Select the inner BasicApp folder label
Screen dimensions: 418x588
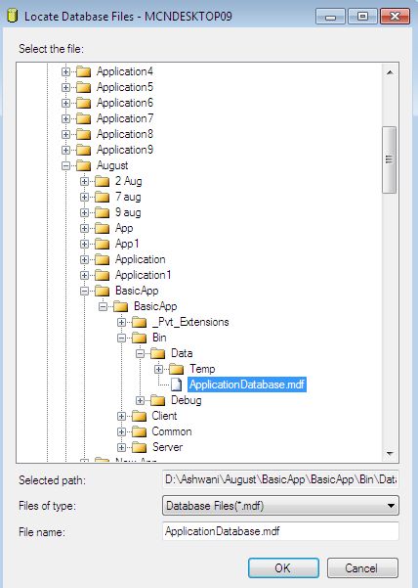tap(155, 307)
